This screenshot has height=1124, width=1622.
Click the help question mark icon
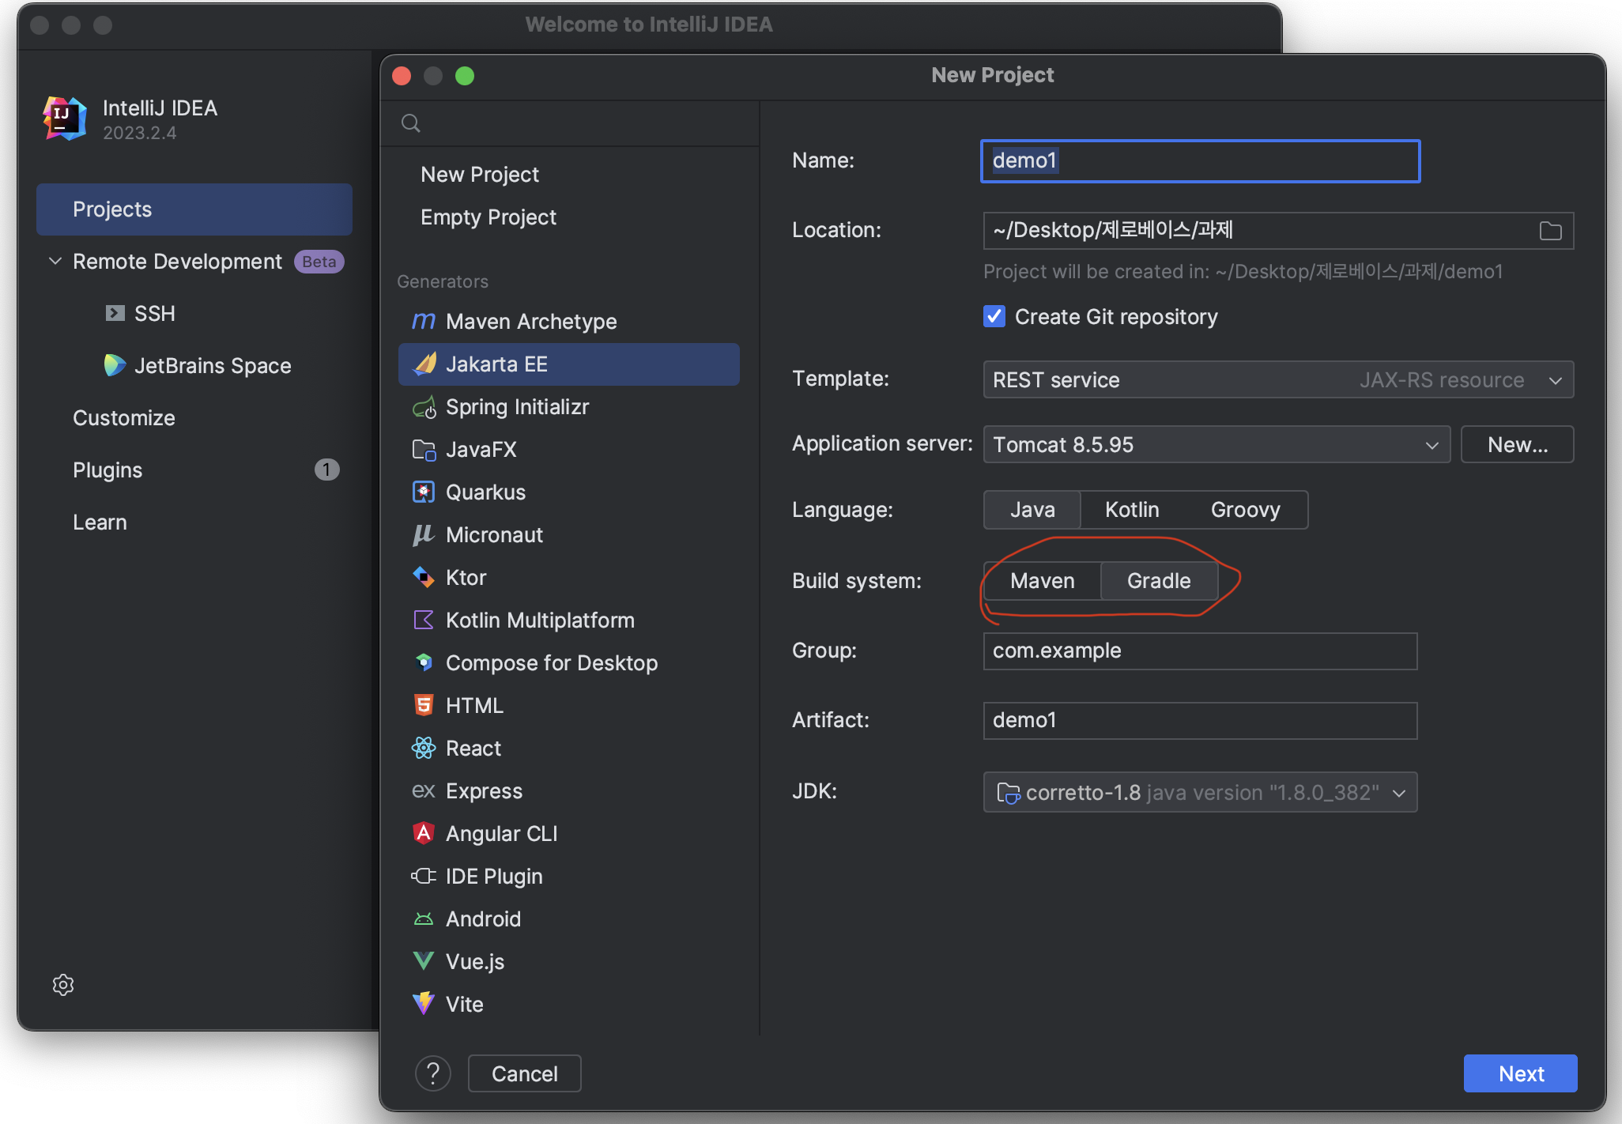pos(432,1073)
